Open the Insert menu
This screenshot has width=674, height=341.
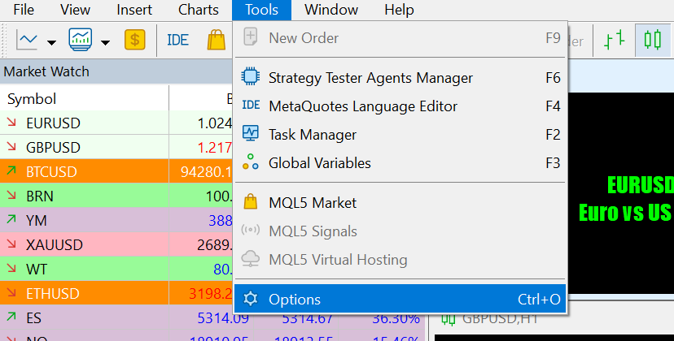point(134,10)
